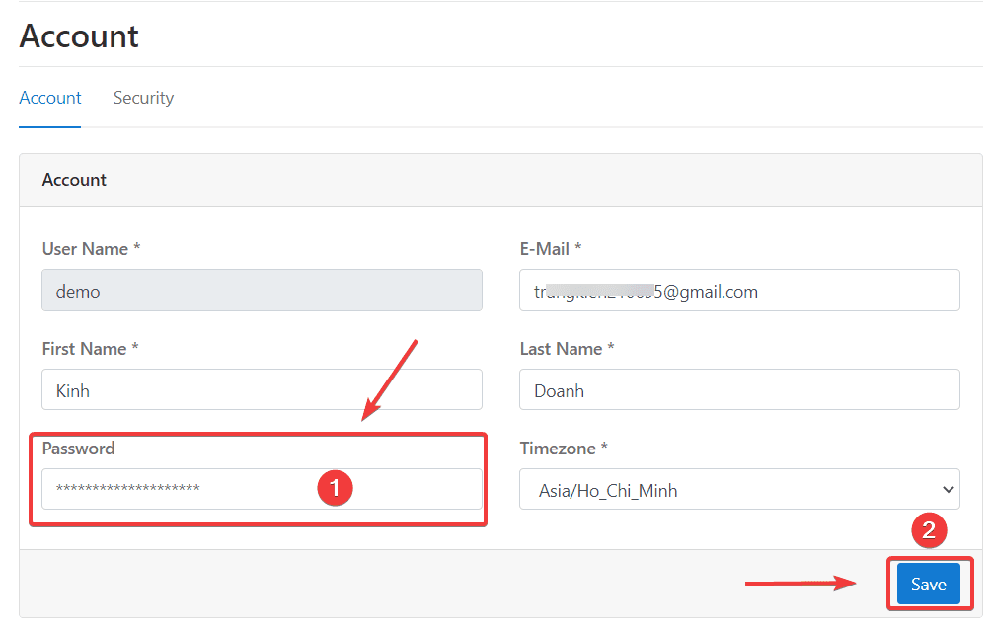Viewport: 989px width, 621px height.
Task: Click the Save button
Action: [928, 584]
